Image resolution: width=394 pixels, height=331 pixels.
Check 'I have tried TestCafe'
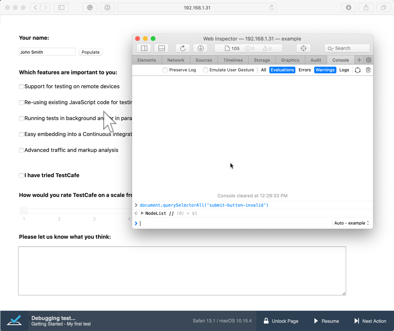point(21,176)
